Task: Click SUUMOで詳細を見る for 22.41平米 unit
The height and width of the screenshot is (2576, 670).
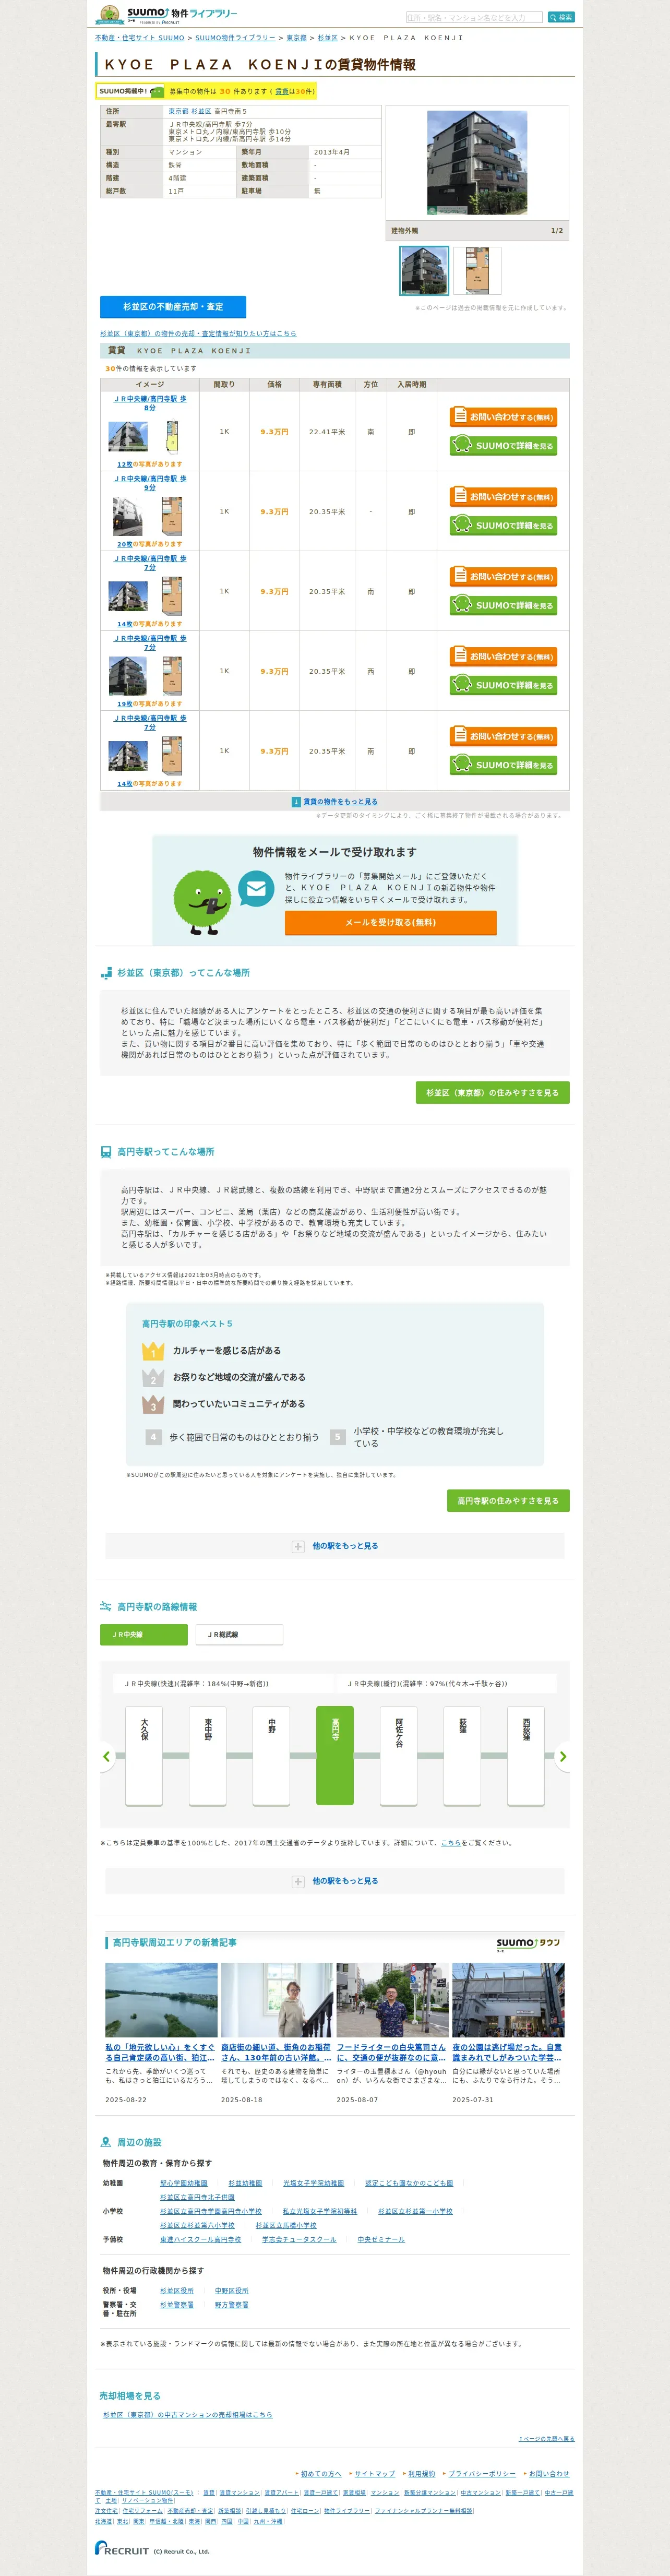Action: coord(503,446)
